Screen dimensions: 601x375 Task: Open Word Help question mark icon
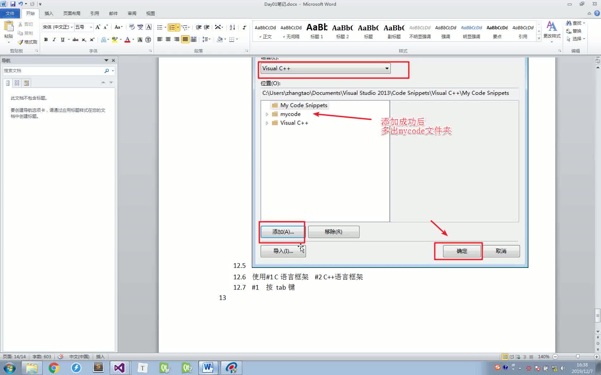[597, 13]
